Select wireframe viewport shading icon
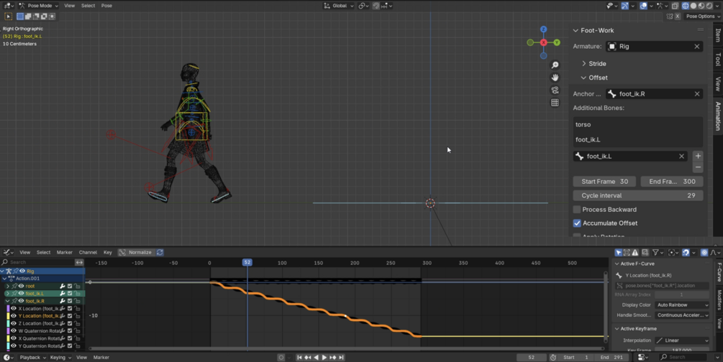 click(x=686, y=6)
